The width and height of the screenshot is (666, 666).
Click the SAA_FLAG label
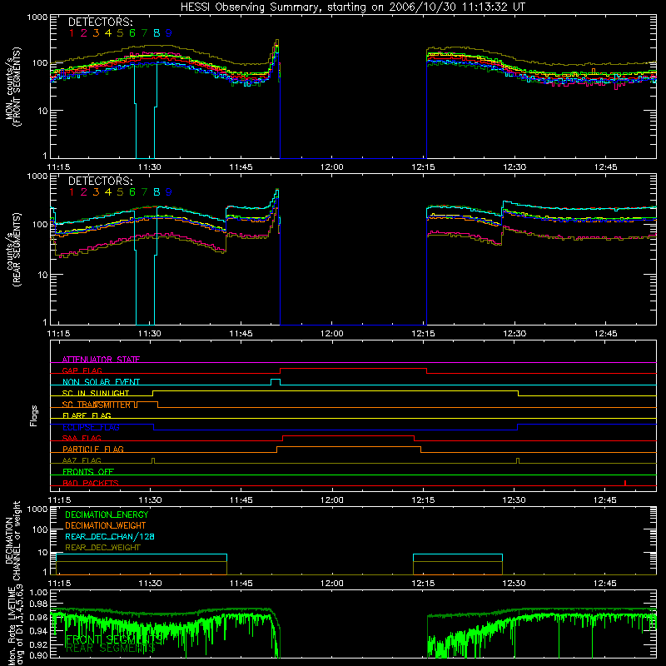(82, 438)
